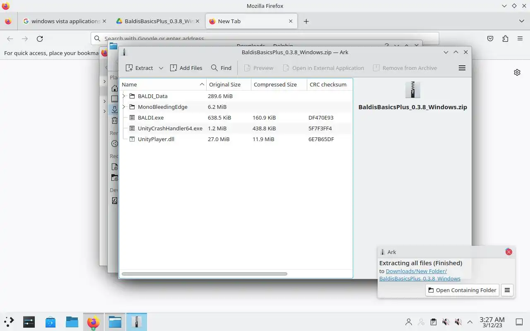Click the 289.6 MiB size cell
This screenshot has width=530, height=331.
coord(220,96)
